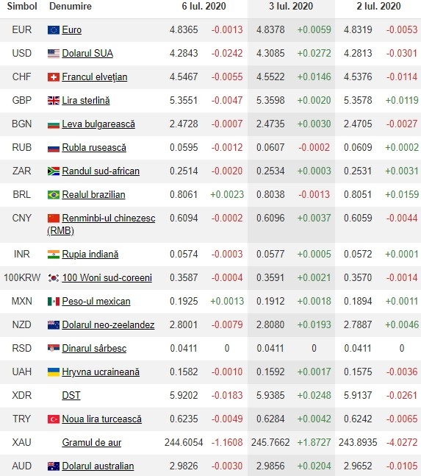
Task: Click the Mexican flag icon
Action: coord(54,302)
